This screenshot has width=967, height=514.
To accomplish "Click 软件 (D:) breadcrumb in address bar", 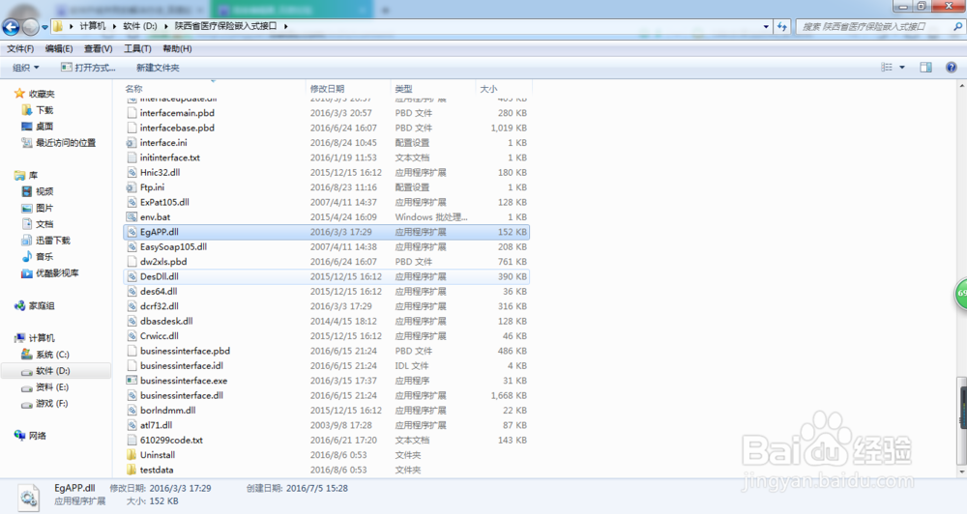I will click(140, 26).
